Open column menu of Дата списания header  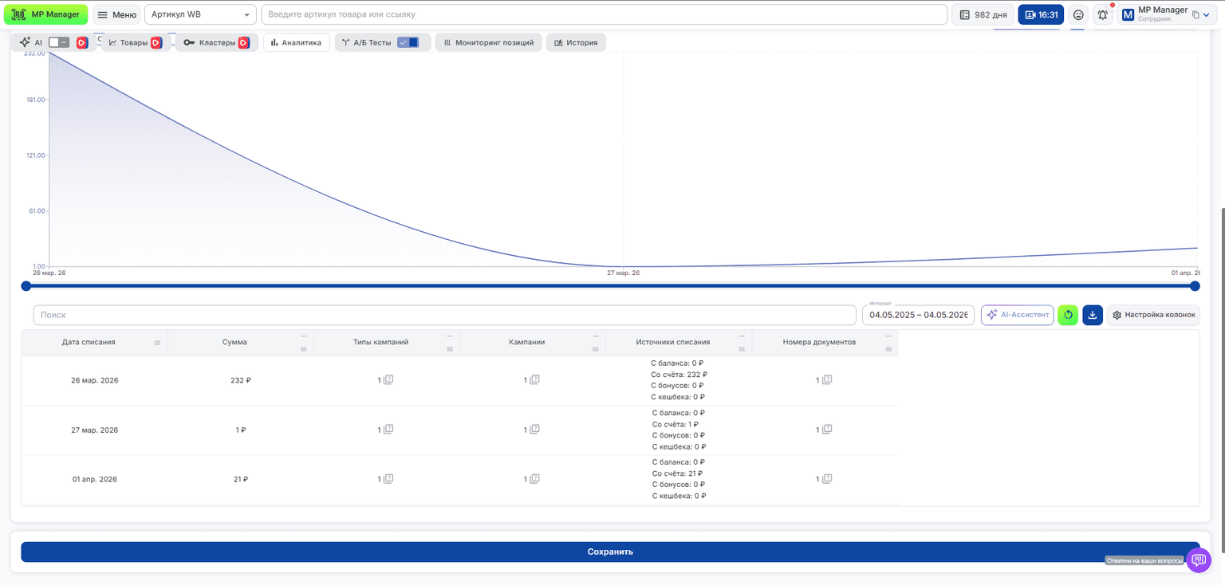coord(157,343)
